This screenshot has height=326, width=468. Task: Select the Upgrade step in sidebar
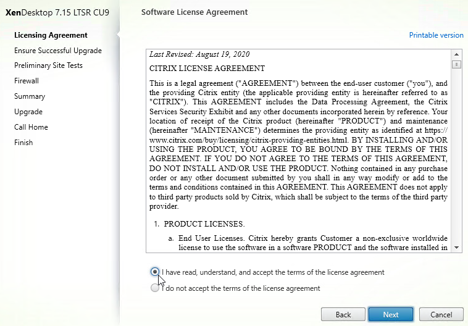[x=28, y=112]
